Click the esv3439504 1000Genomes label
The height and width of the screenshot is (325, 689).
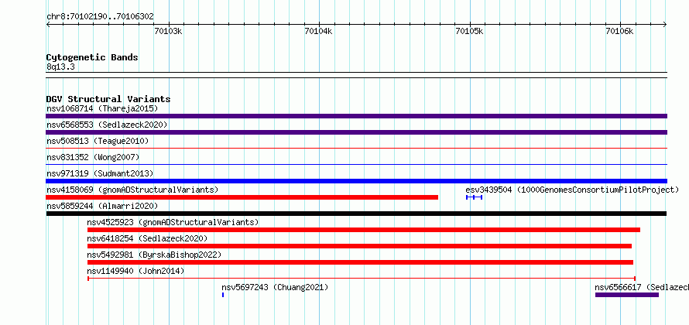(572, 190)
